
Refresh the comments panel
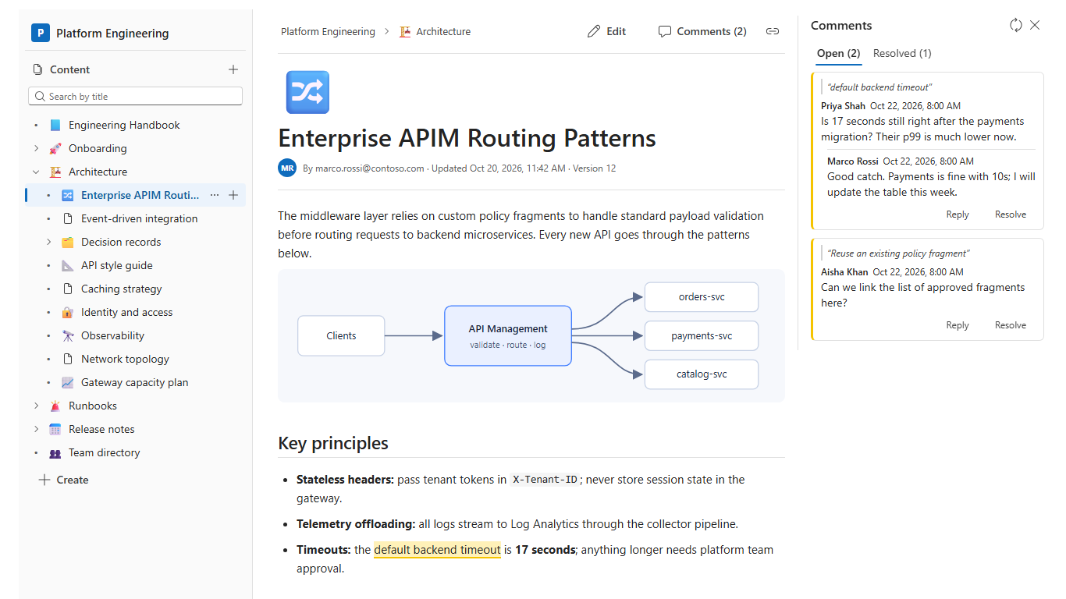pyautogui.click(x=1016, y=25)
